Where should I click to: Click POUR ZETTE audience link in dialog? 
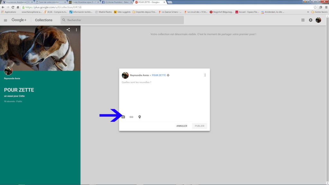point(159,75)
